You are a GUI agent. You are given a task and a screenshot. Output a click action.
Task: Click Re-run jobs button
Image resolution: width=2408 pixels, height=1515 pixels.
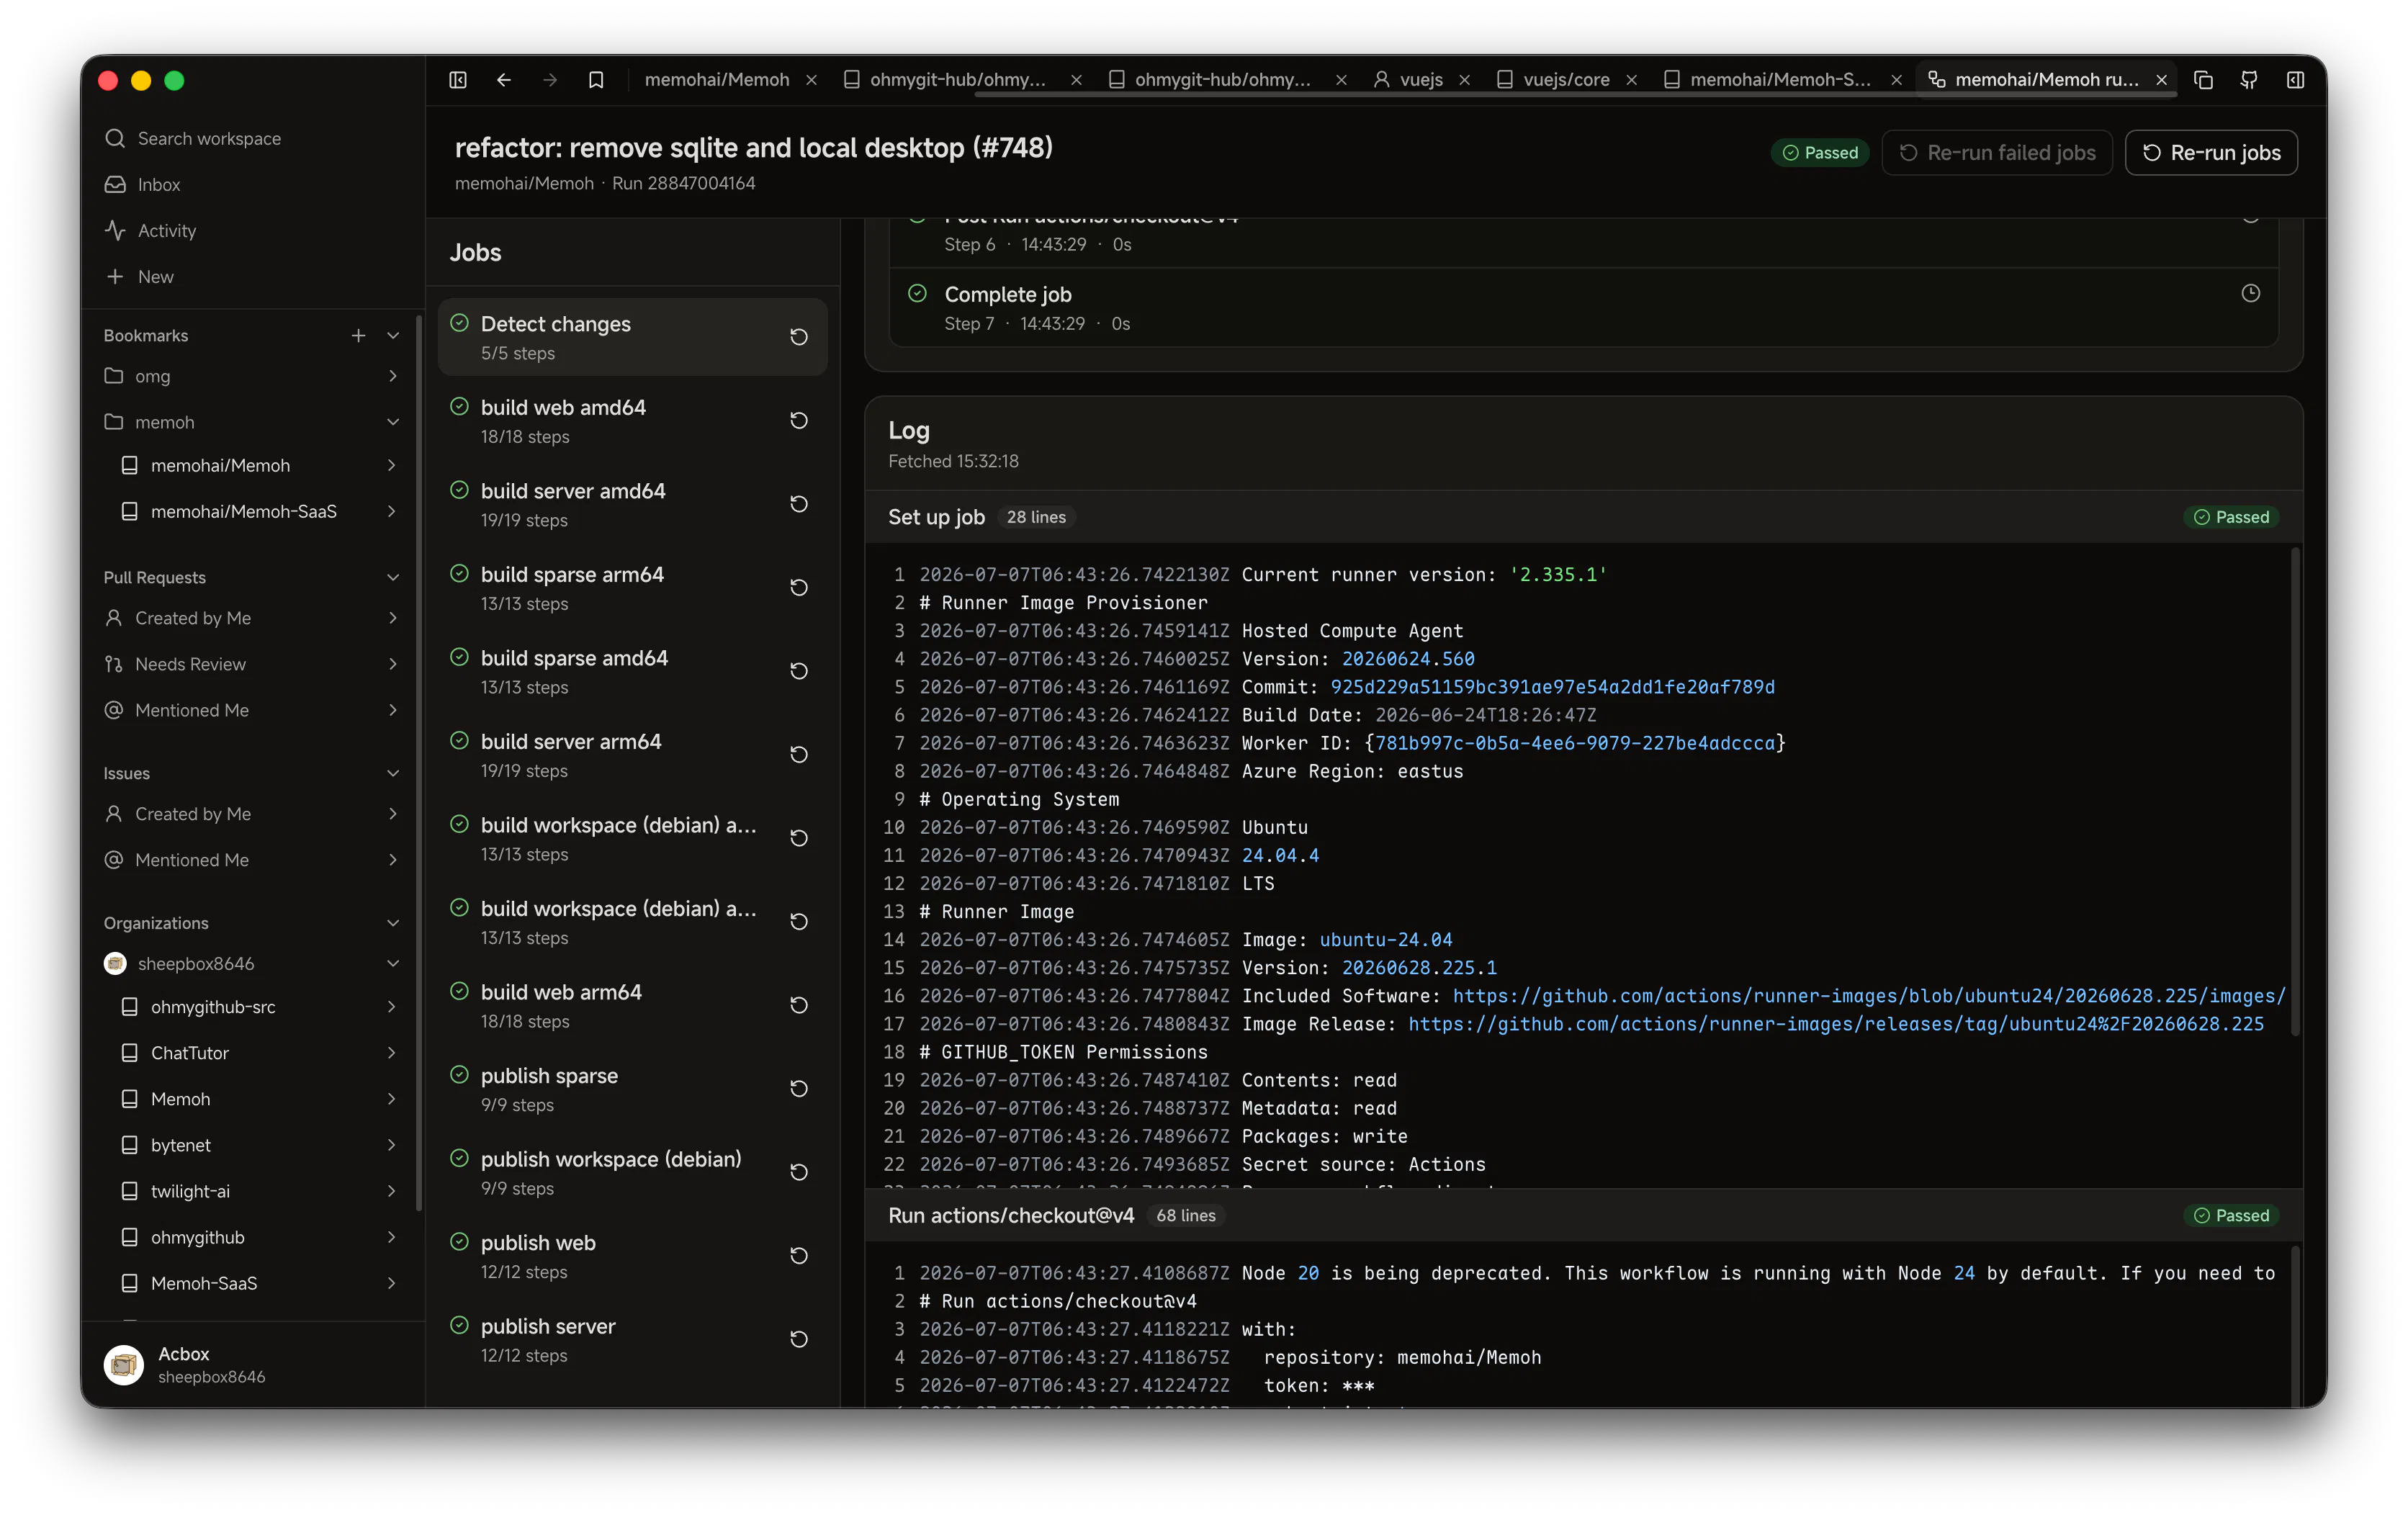pos(2211,153)
